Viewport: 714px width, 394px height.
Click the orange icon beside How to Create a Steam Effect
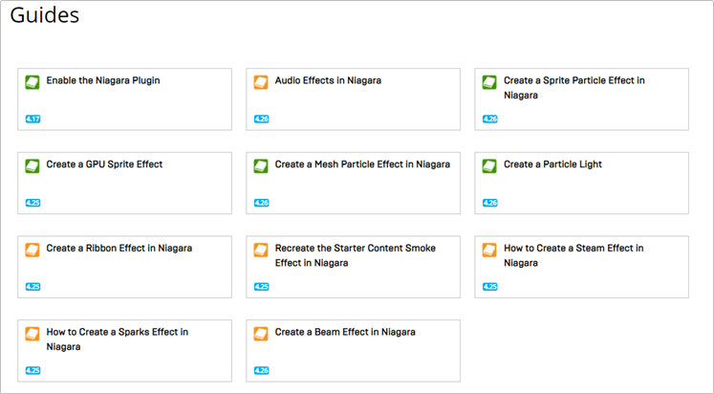tap(490, 250)
